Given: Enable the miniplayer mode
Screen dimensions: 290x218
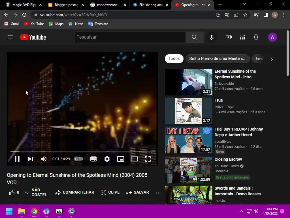Looking at the screenshot, I should 121,159.
